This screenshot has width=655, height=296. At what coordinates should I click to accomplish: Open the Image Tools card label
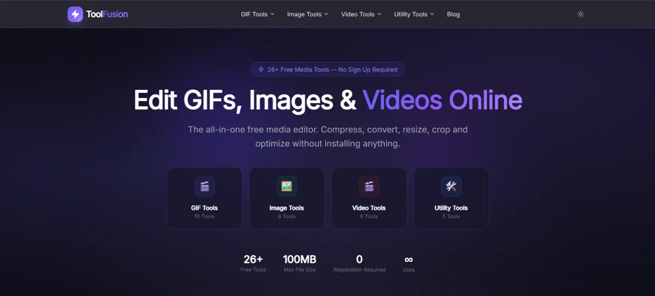[287, 208]
